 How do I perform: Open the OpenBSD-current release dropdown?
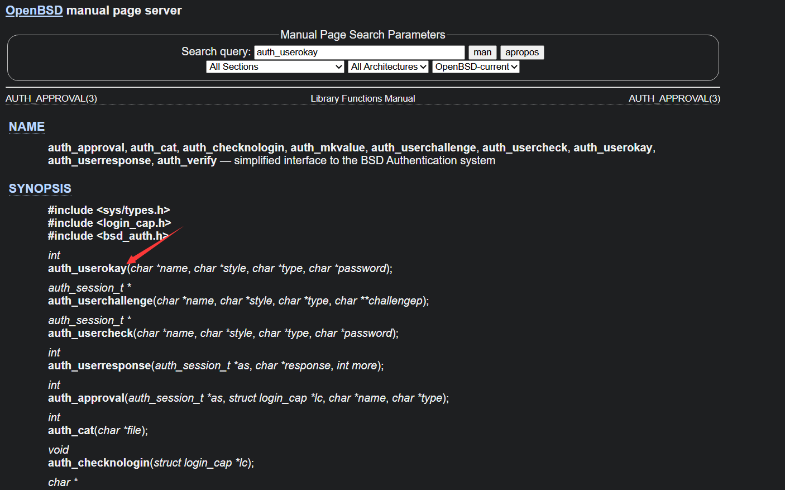tap(476, 67)
